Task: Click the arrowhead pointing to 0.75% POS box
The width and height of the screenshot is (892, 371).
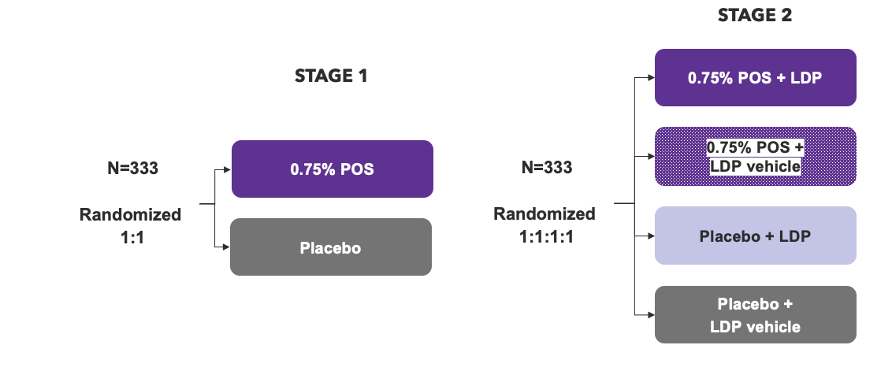Action: tap(225, 168)
